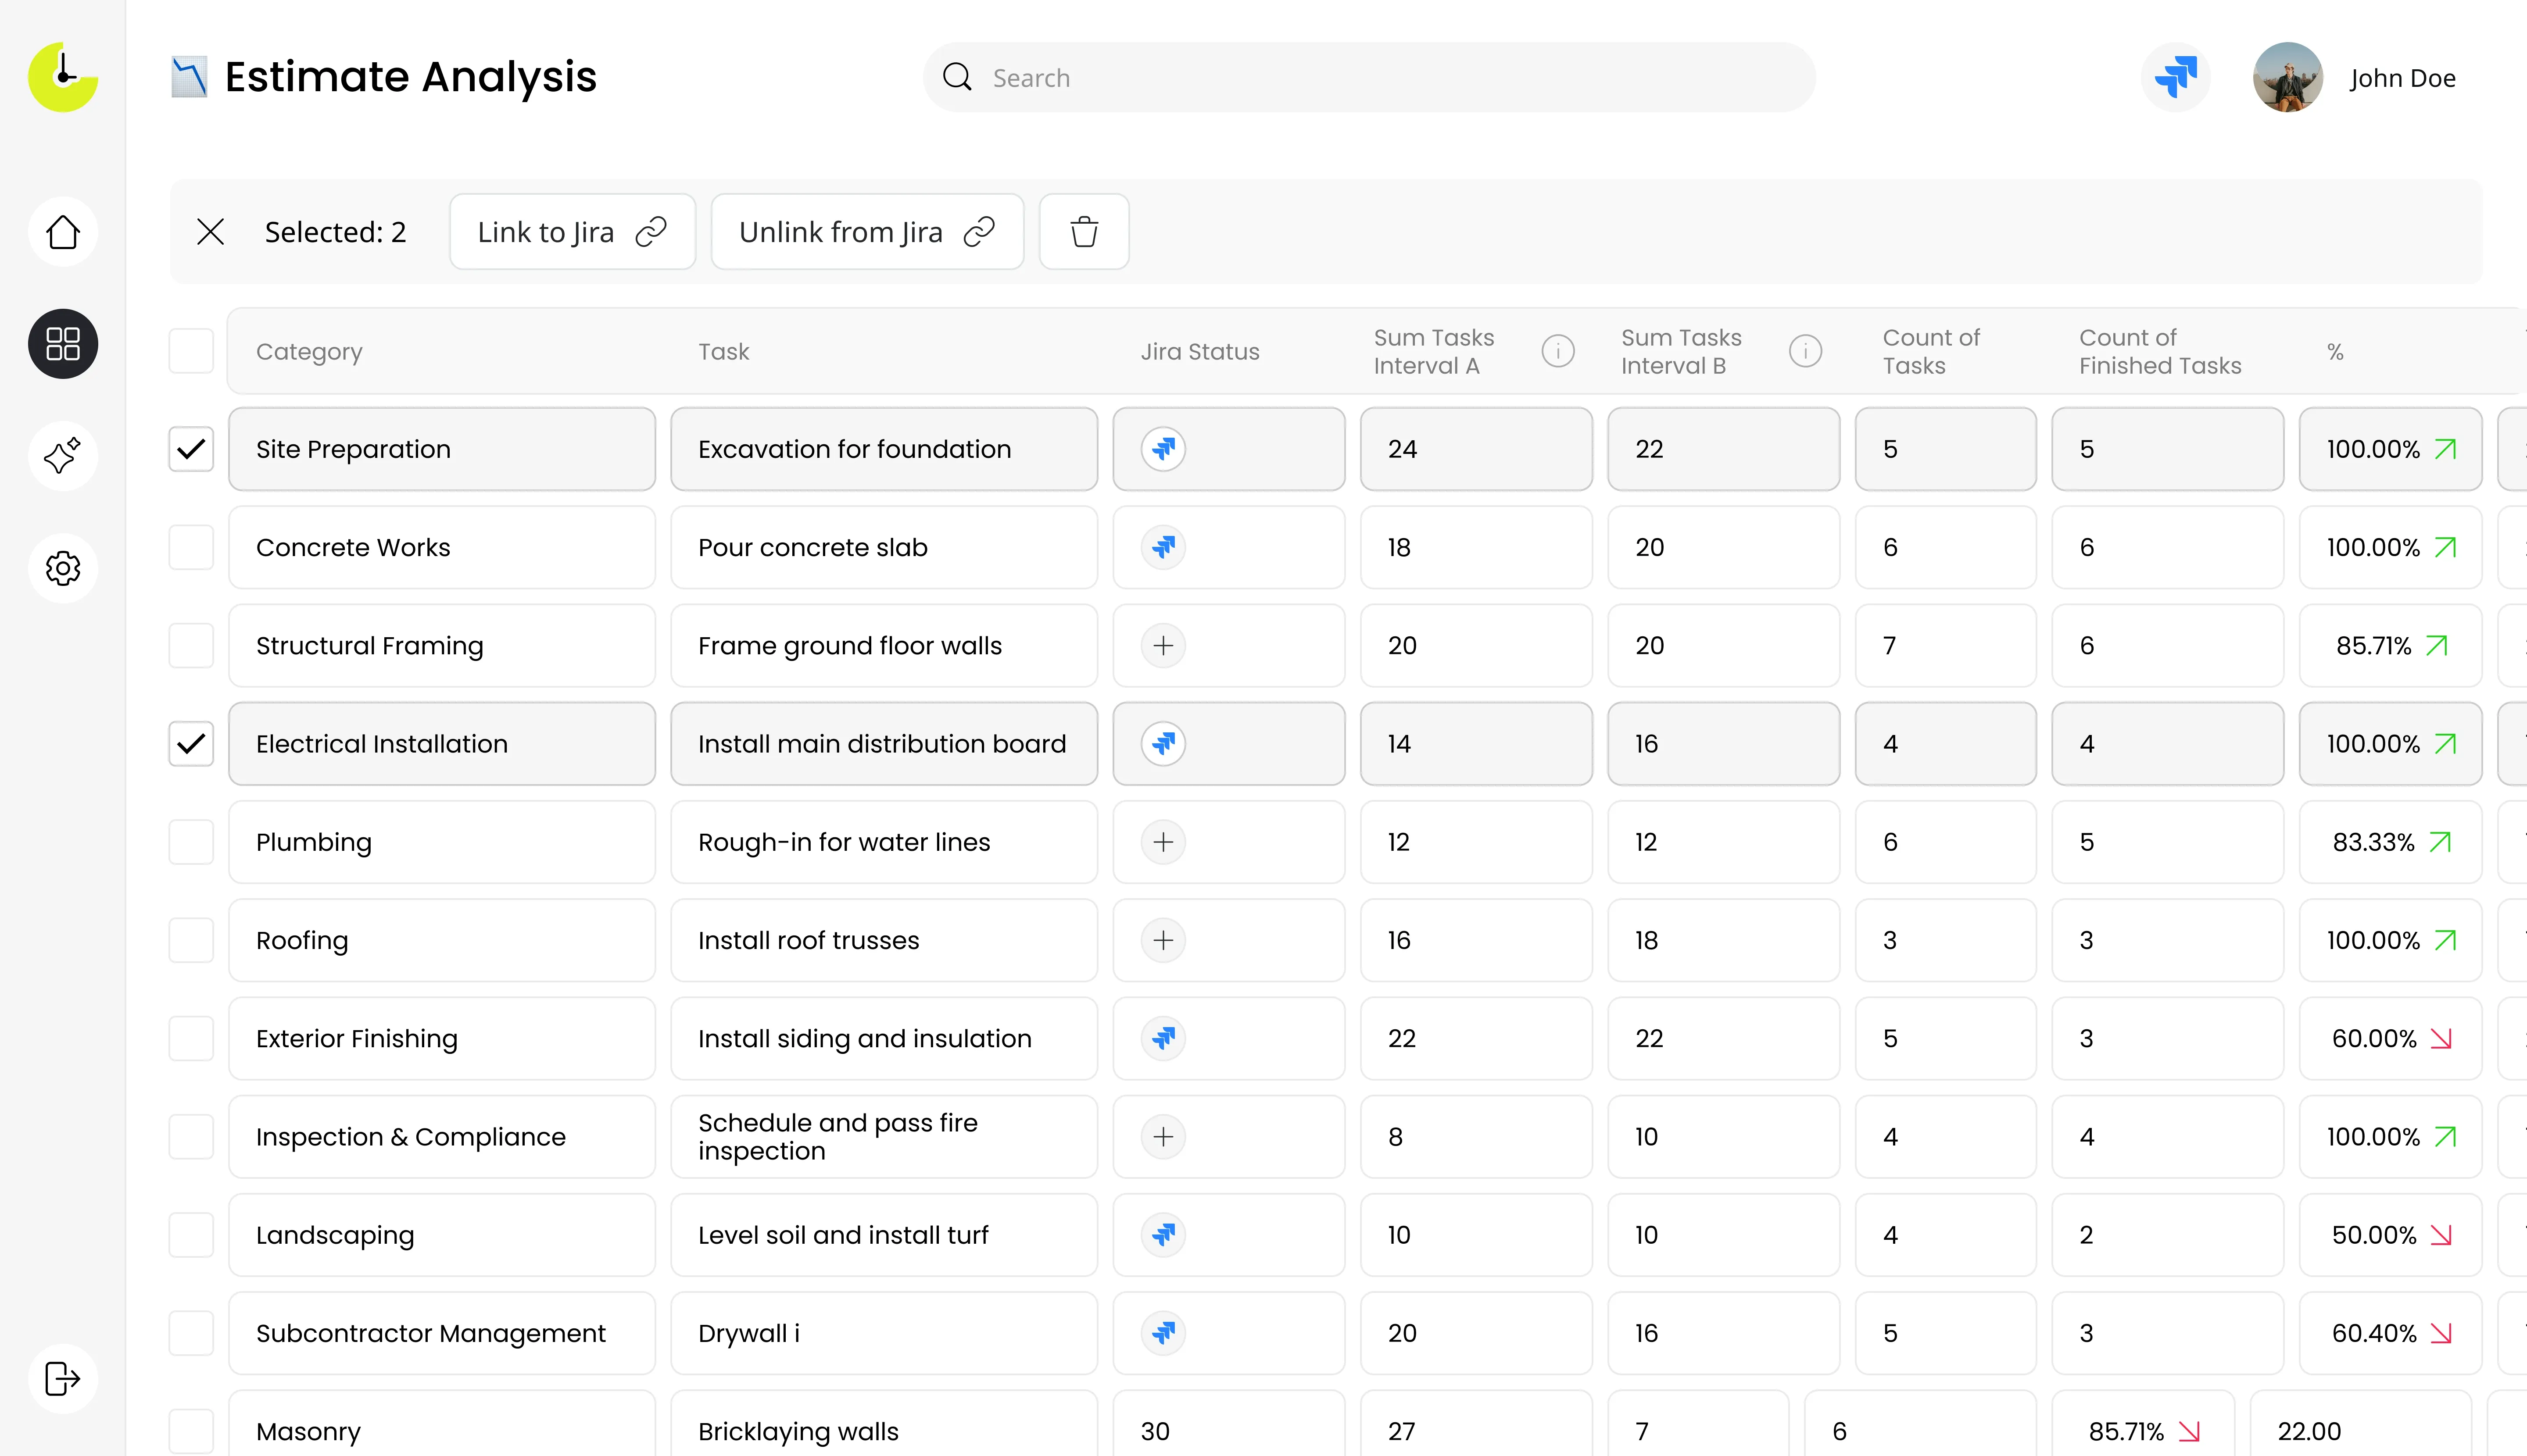Click trash delete icon in selection bar

pos(1084,232)
